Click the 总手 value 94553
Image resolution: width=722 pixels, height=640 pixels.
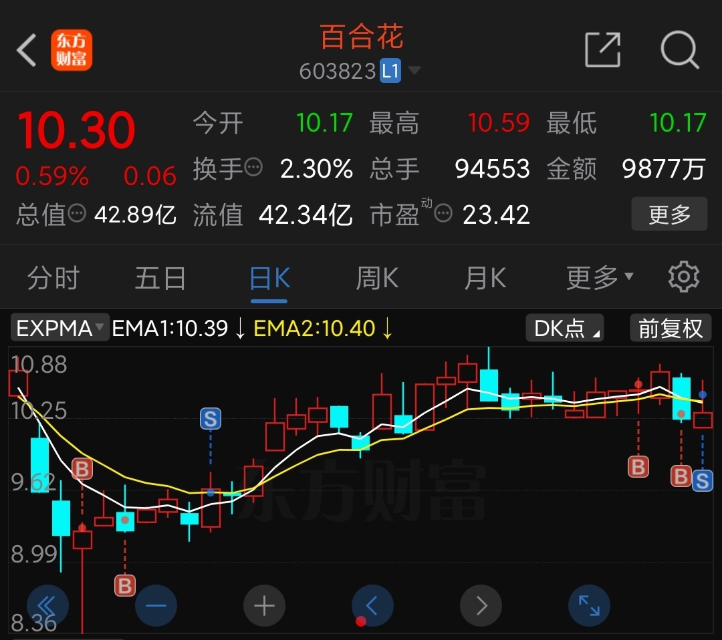[x=492, y=168]
